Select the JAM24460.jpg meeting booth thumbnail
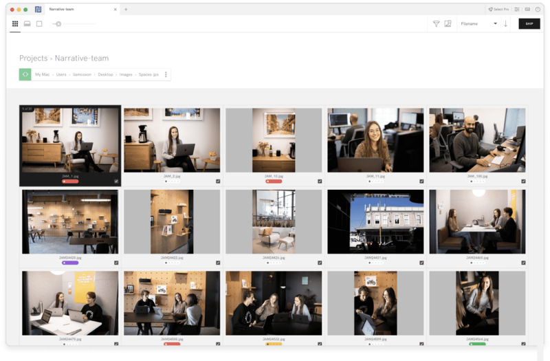The width and height of the screenshot is (550, 361). point(477,221)
